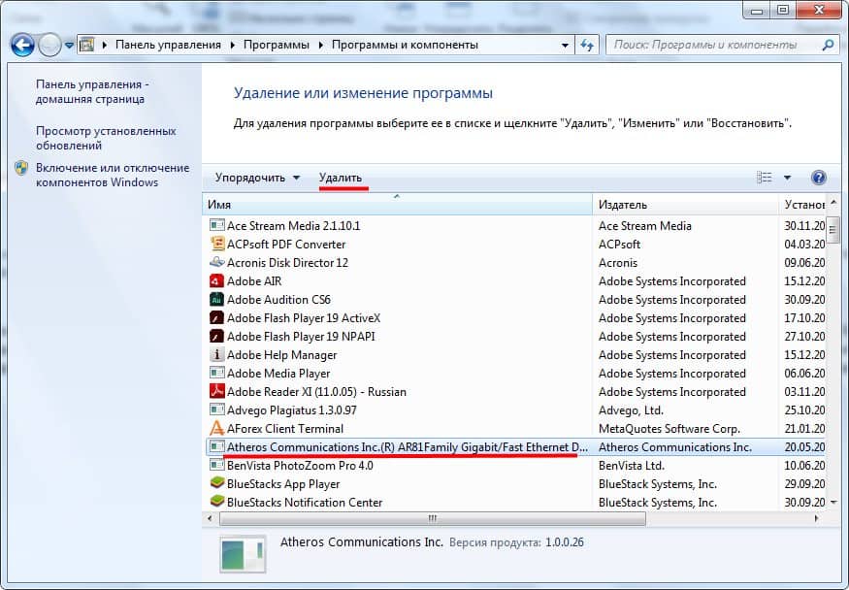
Task: Open address bar history dropdown
Action: coord(565,46)
